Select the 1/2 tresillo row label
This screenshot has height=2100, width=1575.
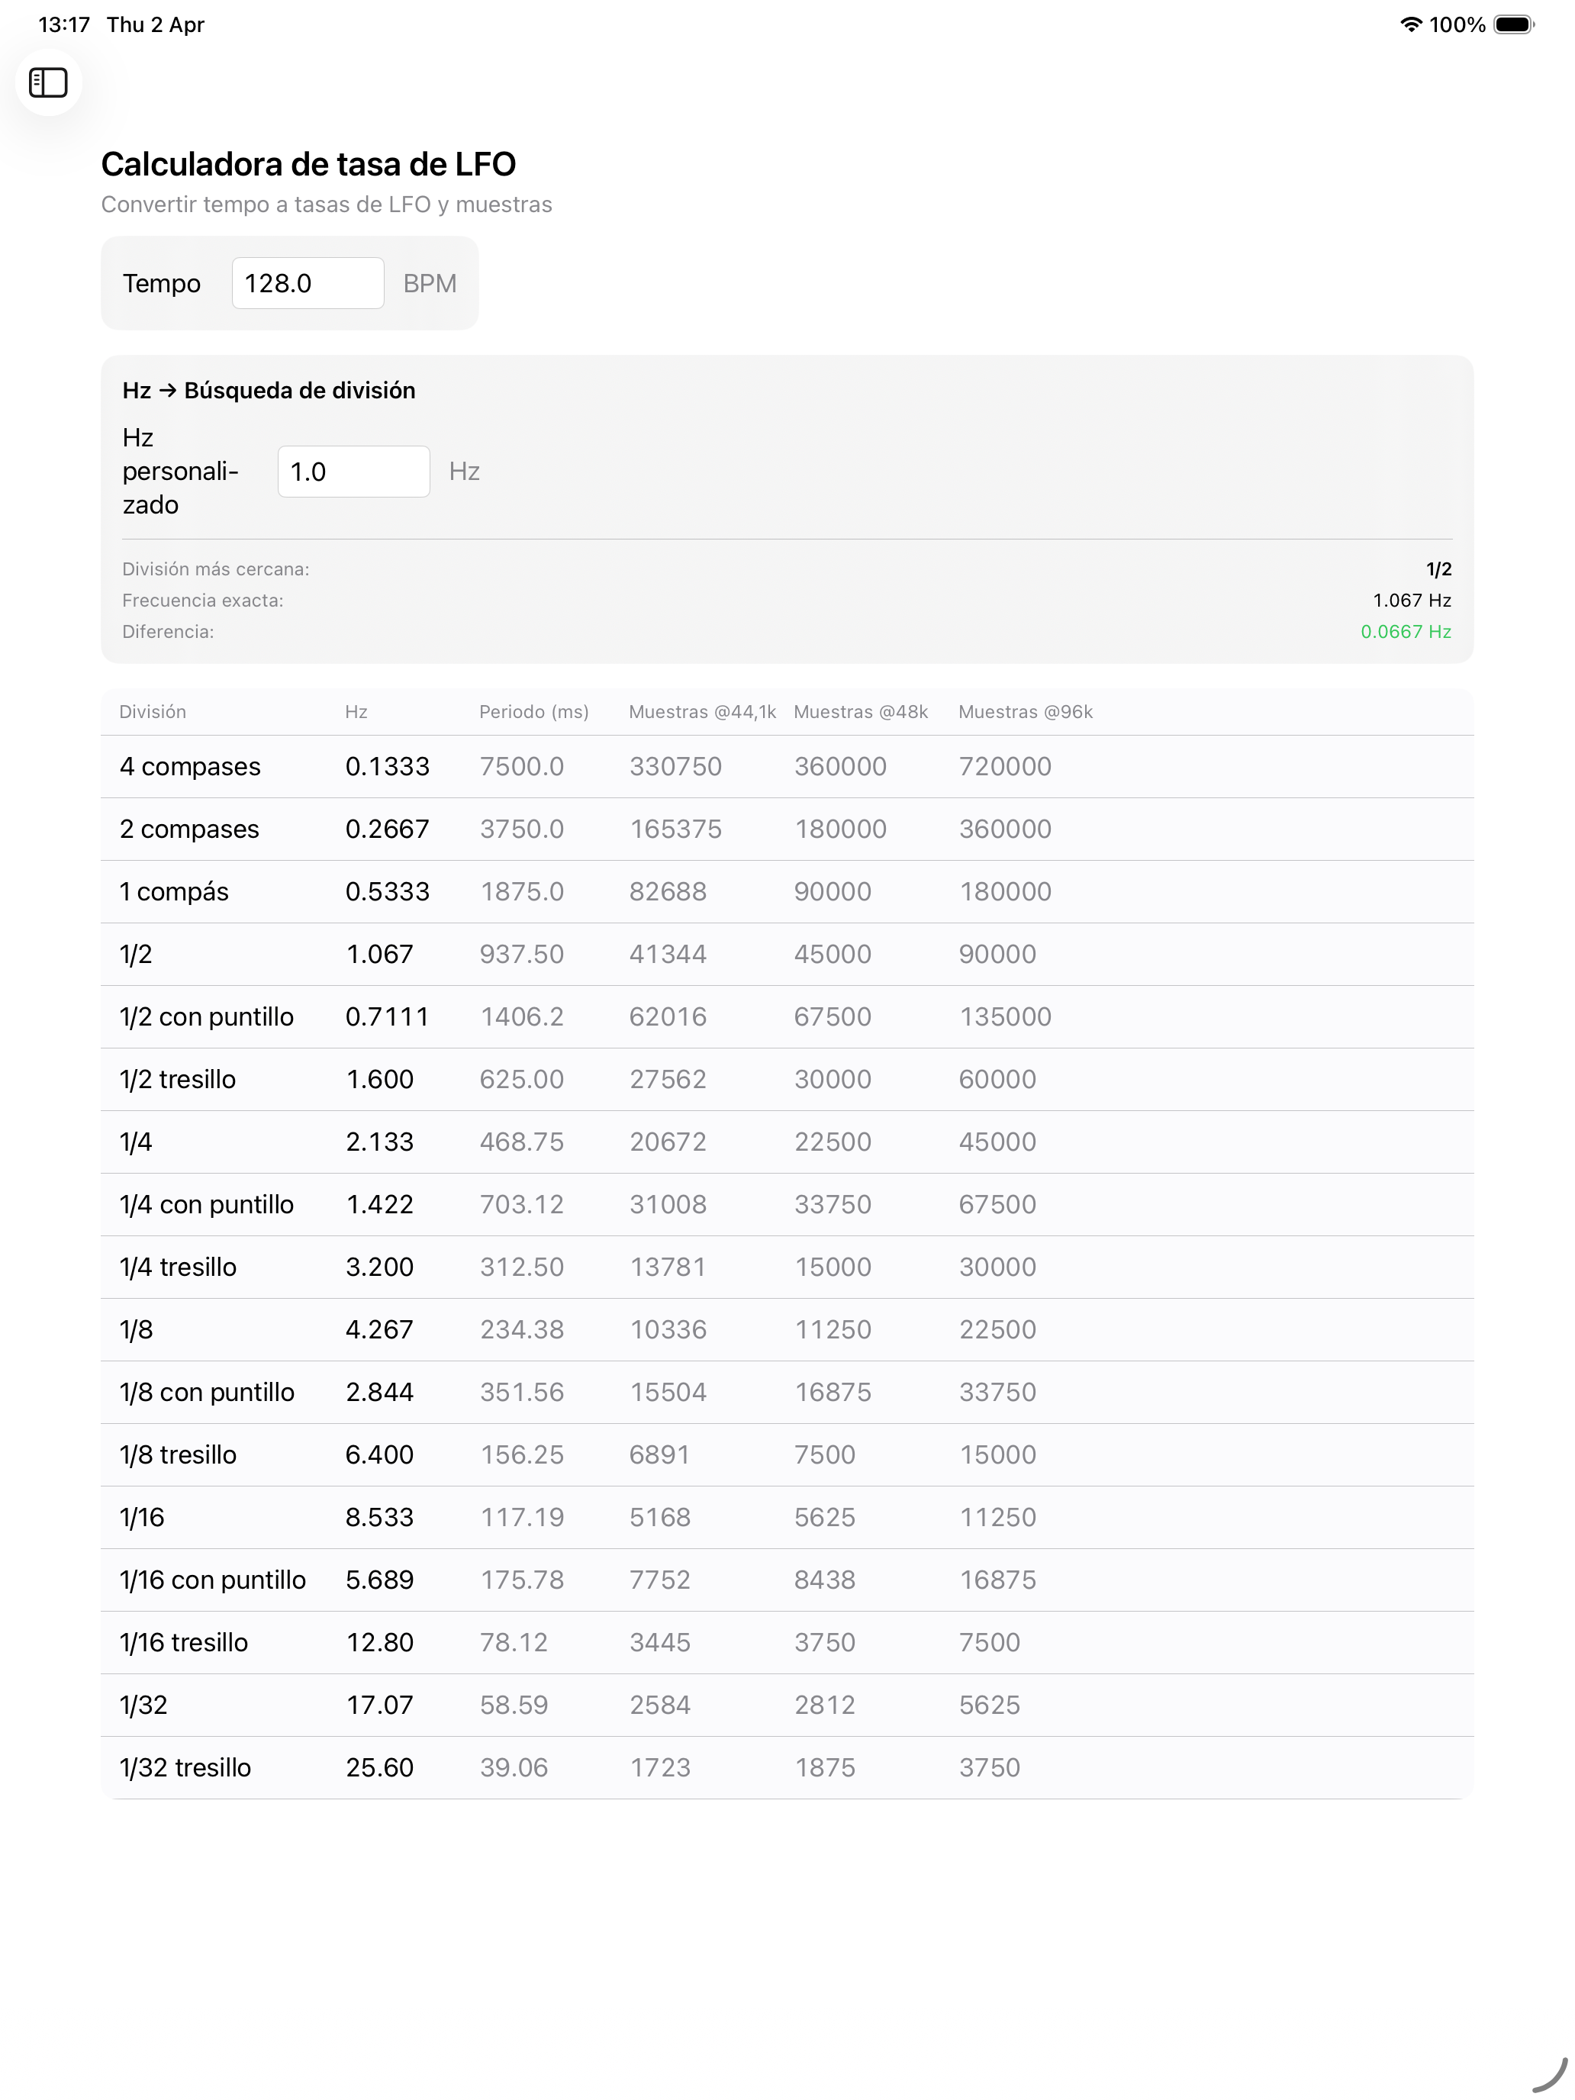click(x=178, y=1080)
